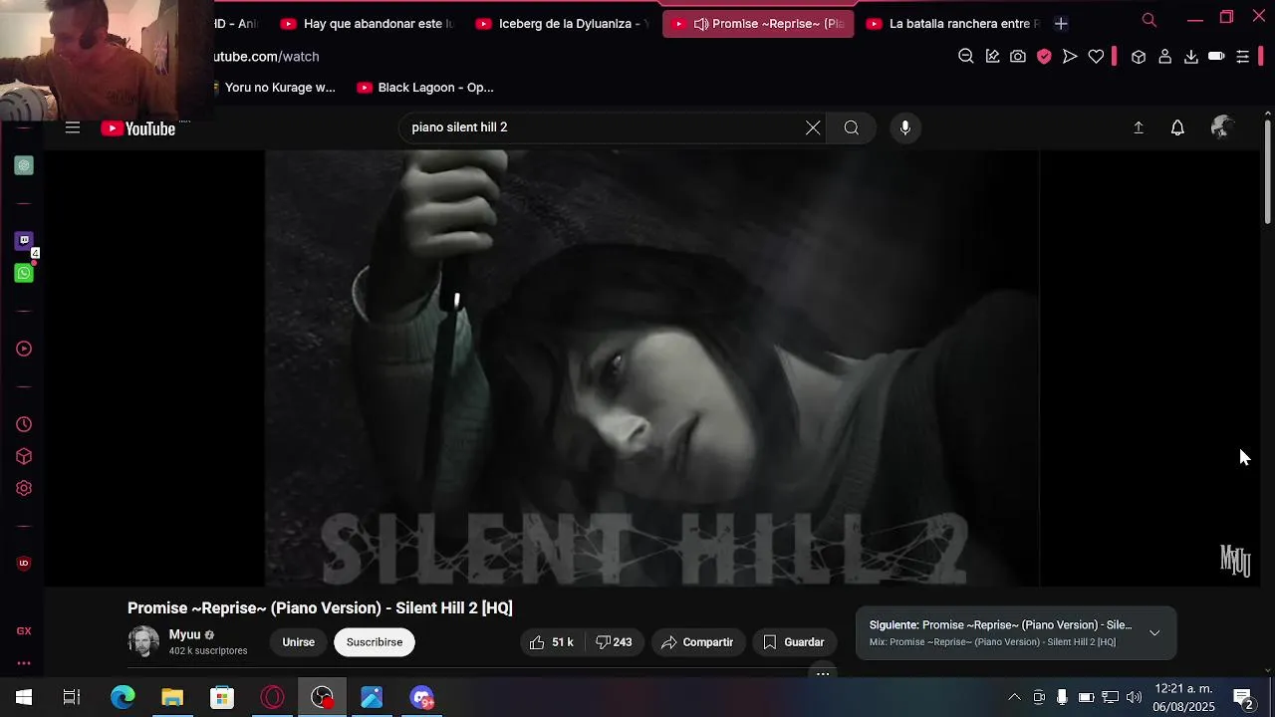The image size is (1275, 717).
Task: Switch to 'La batalla ranchera entre' tab
Action: pos(953,23)
